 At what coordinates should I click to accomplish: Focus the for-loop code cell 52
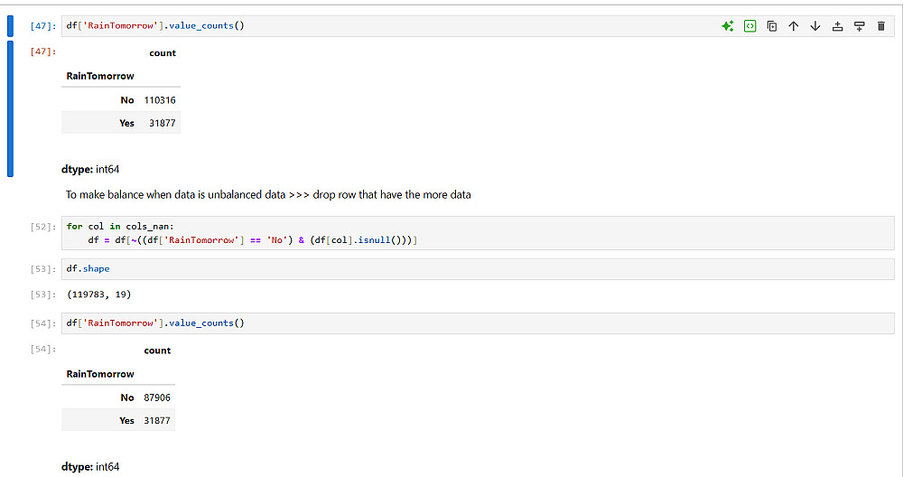pos(451,233)
